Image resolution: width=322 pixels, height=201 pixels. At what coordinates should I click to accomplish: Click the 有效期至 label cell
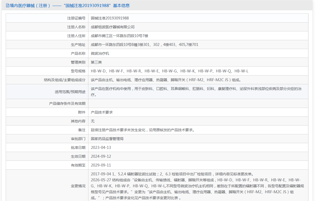click(47, 165)
